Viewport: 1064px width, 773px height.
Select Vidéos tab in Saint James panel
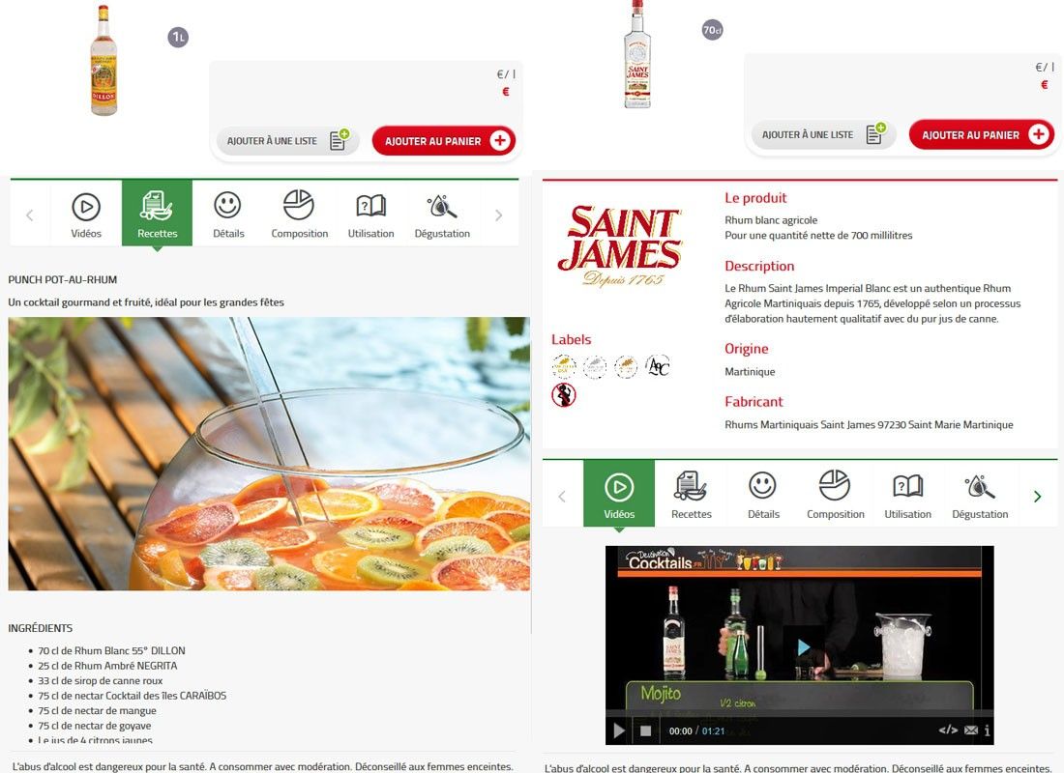[x=619, y=494]
